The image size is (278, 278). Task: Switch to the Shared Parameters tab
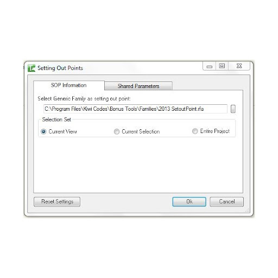[138, 86]
